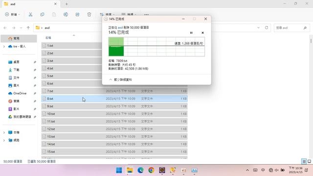Select file 12.txt
Image resolution: width=313 pixels, height=176 pixels.
click(114, 129)
